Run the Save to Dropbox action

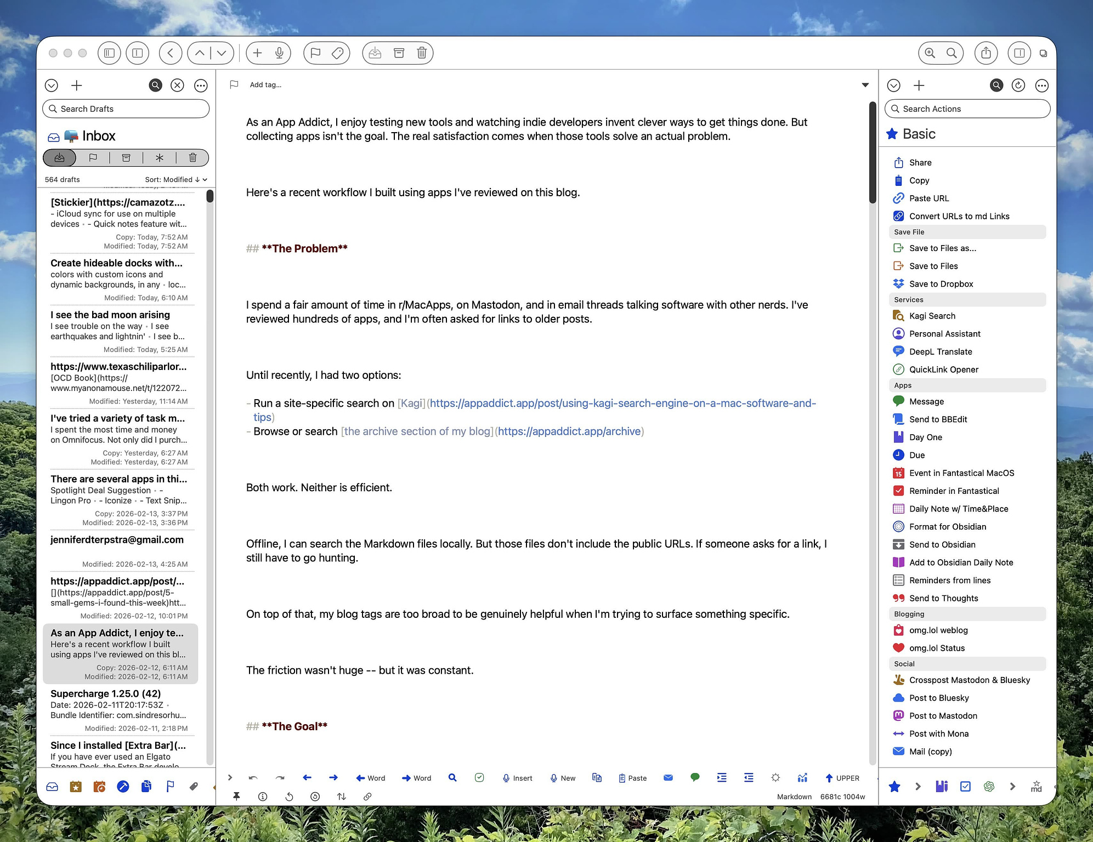(x=940, y=283)
